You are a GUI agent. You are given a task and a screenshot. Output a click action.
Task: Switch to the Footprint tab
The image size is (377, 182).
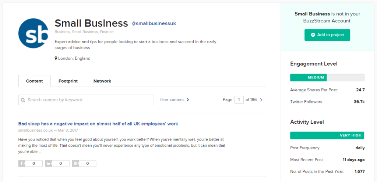coord(68,81)
